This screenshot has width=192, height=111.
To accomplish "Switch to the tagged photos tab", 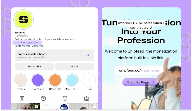I will tap(86, 98).
